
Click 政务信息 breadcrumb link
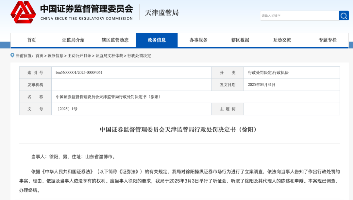[55, 56]
